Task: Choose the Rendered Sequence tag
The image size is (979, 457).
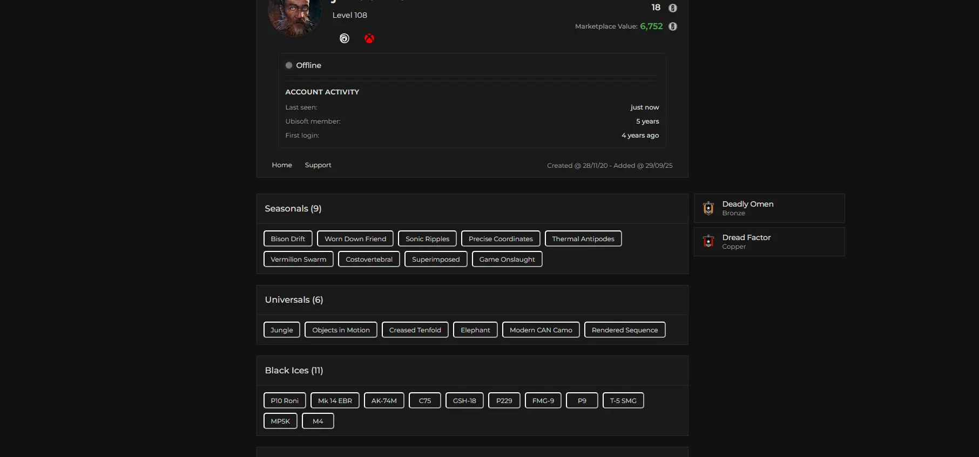Action: tap(625, 330)
